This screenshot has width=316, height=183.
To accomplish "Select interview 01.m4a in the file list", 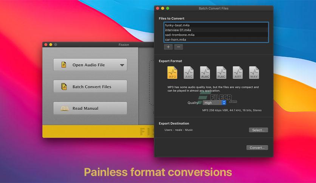I will pos(216,30).
